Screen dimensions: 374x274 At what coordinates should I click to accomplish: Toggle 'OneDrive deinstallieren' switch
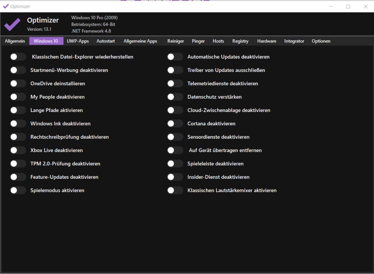coord(18,83)
